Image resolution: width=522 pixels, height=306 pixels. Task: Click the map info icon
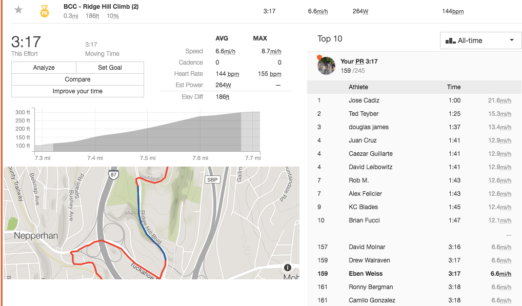pos(287,268)
